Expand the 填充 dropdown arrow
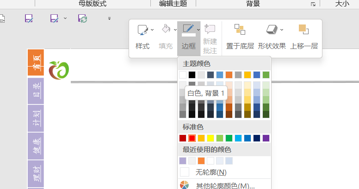 point(175,30)
